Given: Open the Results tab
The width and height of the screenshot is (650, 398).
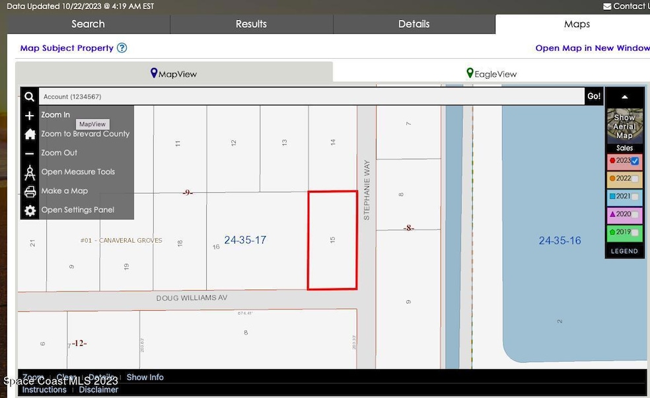Looking at the screenshot, I should click(251, 24).
